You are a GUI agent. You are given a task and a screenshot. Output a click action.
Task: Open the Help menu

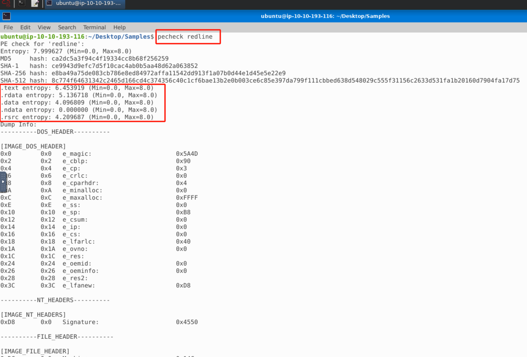(x=119, y=27)
